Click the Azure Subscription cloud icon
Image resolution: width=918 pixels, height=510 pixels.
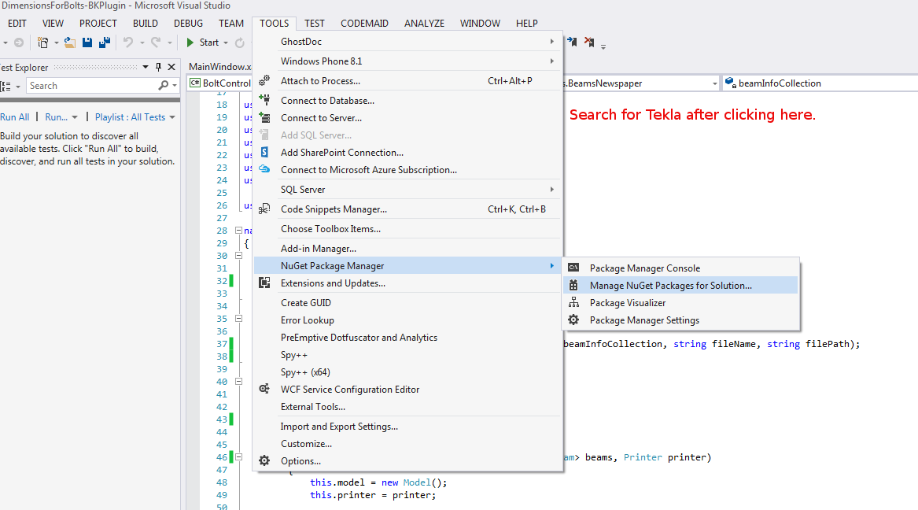[264, 170]
